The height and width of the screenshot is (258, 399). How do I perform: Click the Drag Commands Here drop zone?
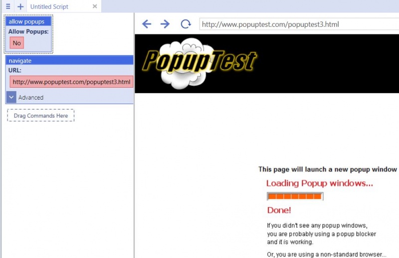41,116
